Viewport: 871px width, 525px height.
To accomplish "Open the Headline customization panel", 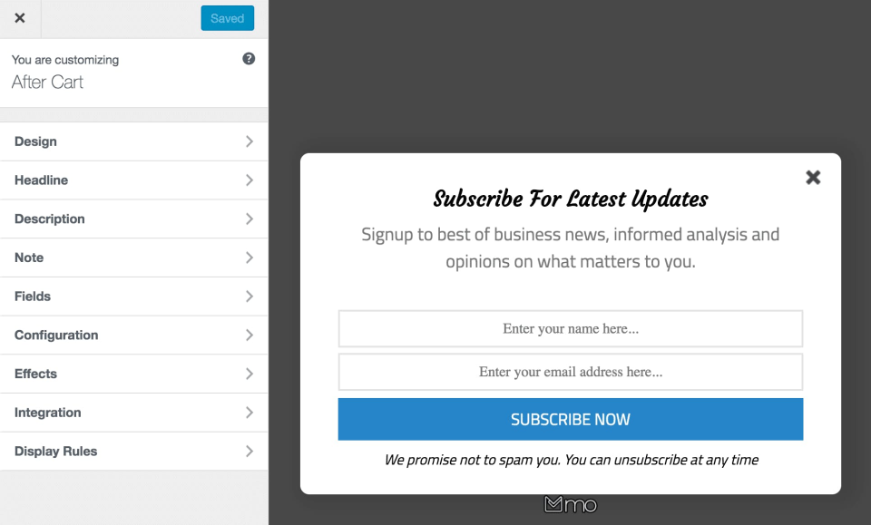I will 134,180.
